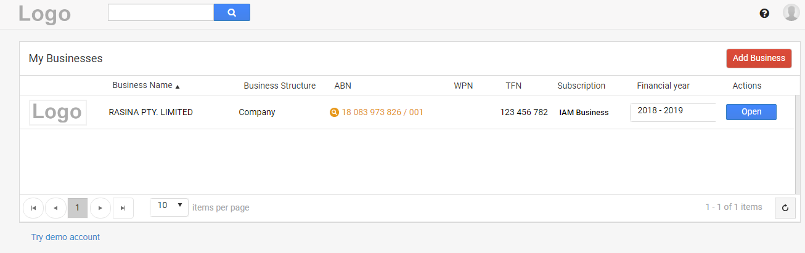The image size is (805, 253).
Task: Focus the top search input field
Action: [161, 12]
